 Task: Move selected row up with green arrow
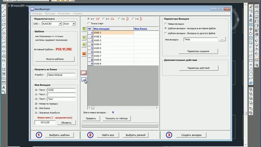pos(84,38)
